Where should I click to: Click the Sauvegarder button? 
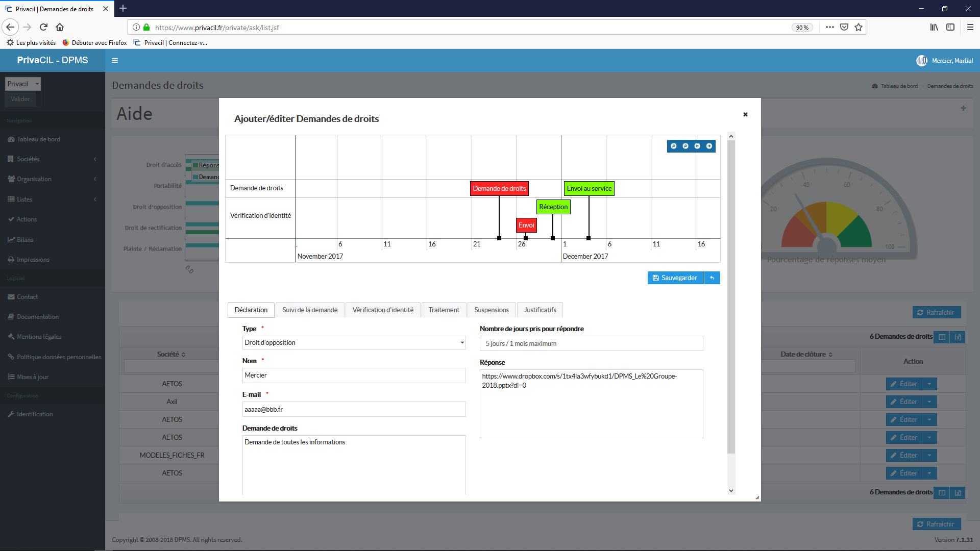pos(674,278)
